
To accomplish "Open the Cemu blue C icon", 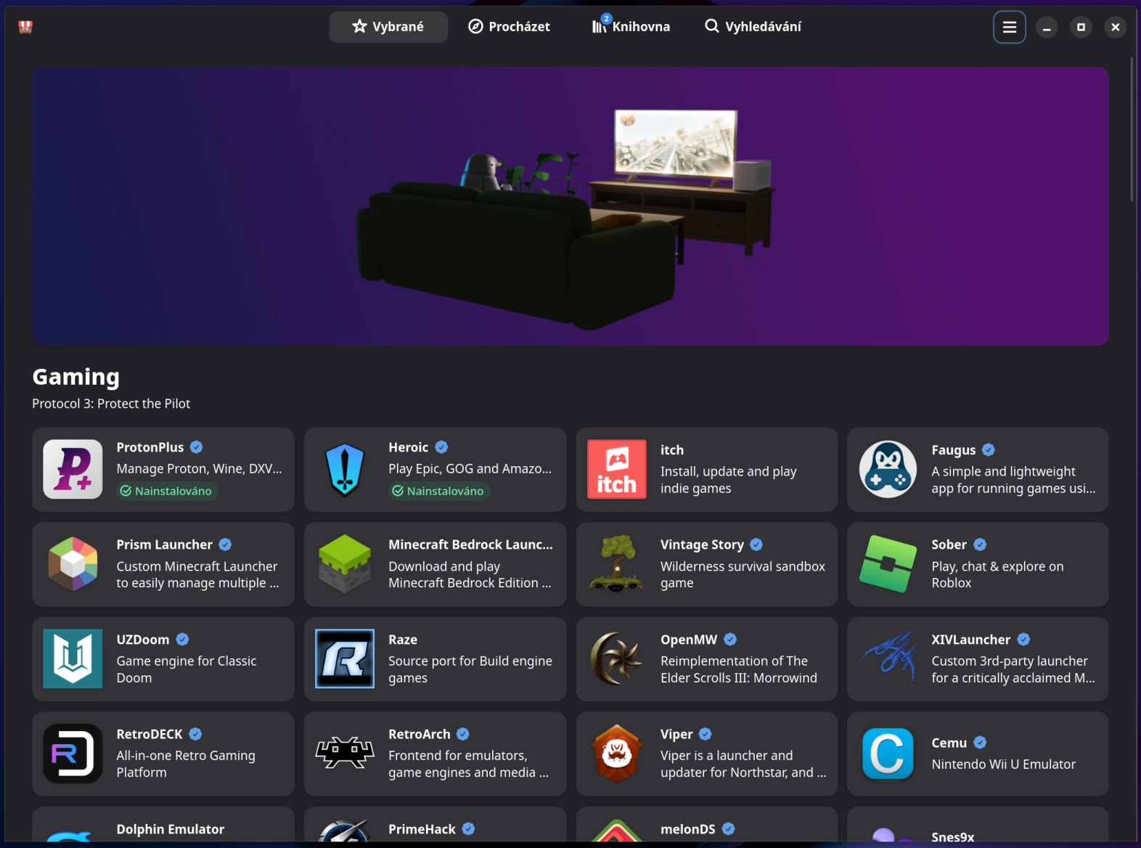I will pos(888,754).
